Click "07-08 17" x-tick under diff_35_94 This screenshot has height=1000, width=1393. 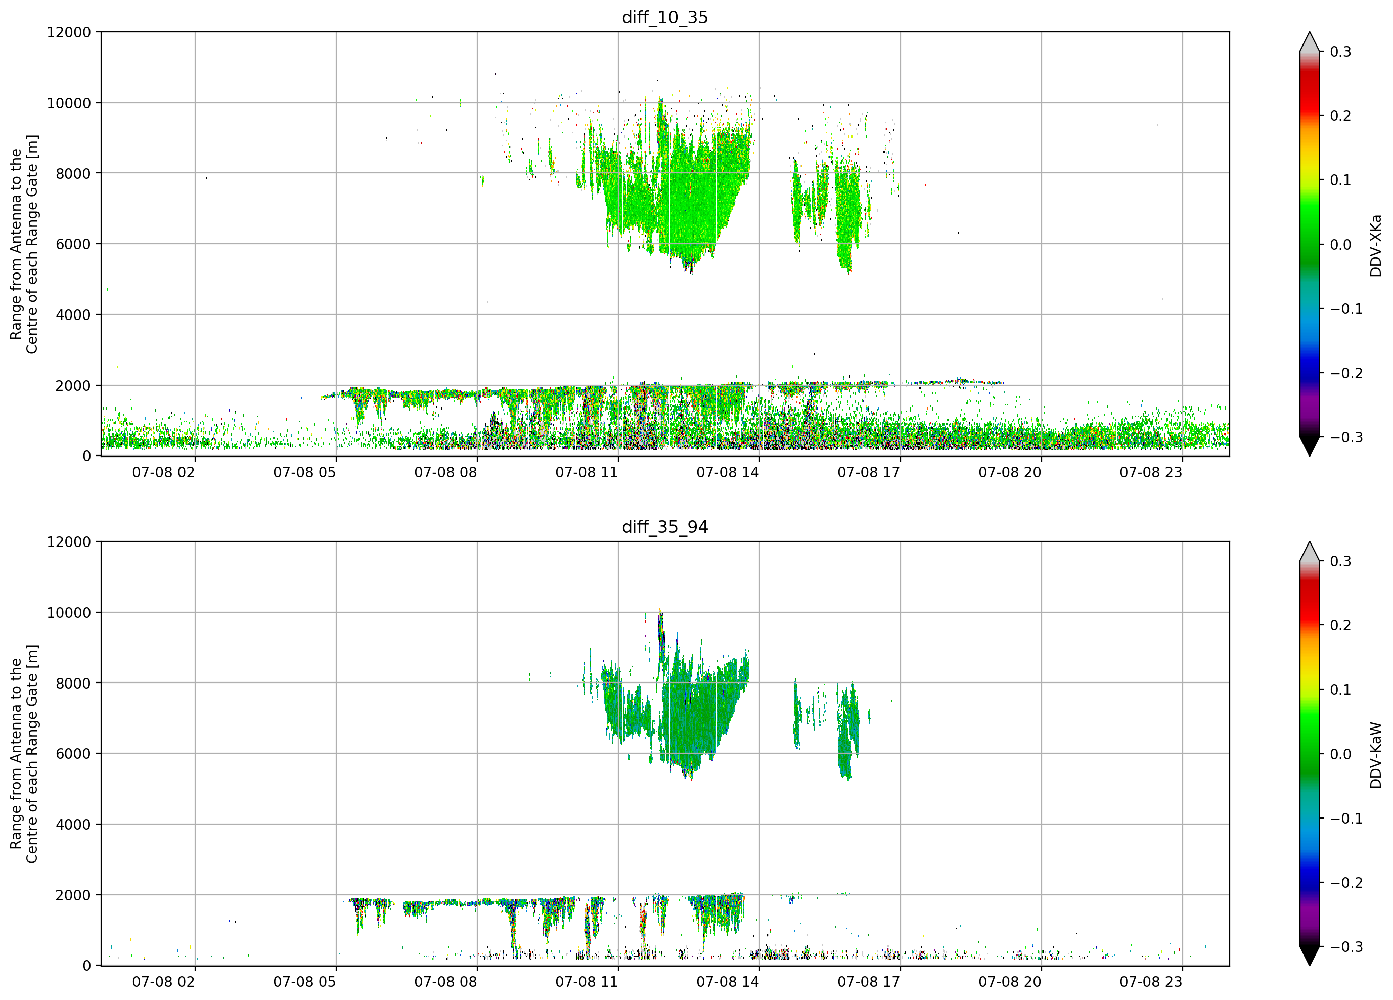point(869,982)
